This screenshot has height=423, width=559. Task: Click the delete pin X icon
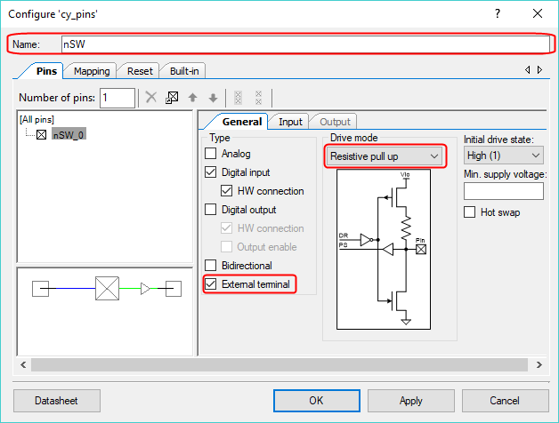(x=151, y=98)
